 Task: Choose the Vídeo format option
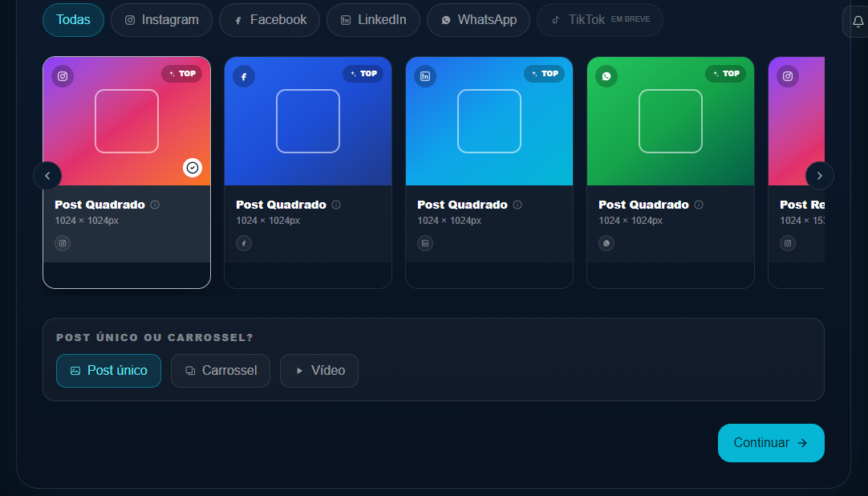(x=318, y=371)
